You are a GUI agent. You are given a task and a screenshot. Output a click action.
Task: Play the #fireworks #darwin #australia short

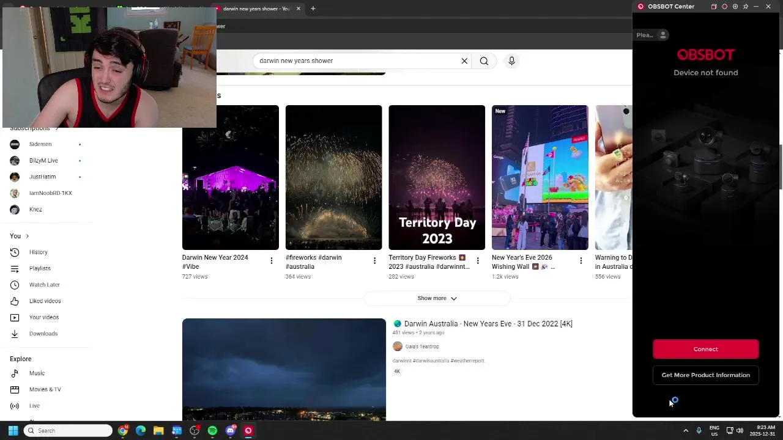333,177
